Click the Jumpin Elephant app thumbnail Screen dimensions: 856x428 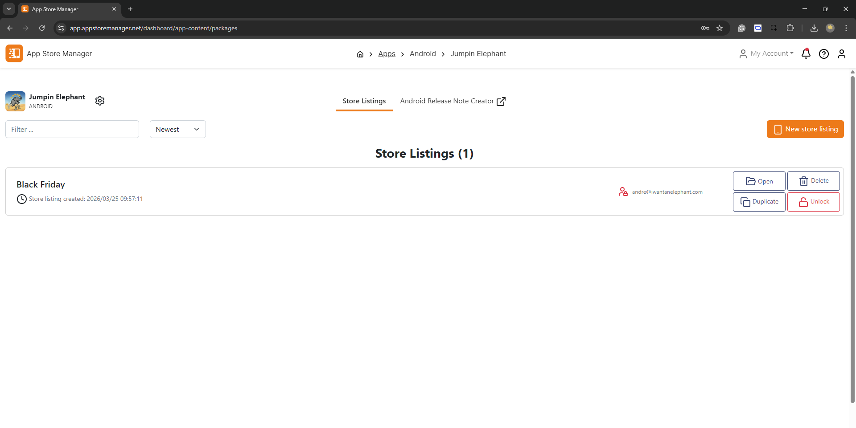(15, 101)
